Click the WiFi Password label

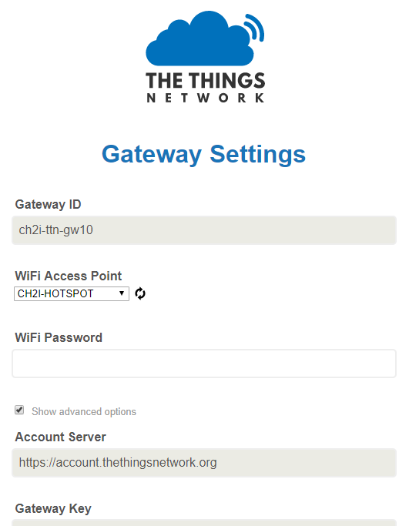point(59,337)
